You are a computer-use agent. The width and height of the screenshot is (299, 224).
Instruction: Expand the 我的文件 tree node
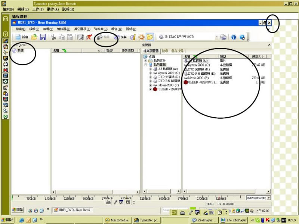pyautogui.click(x=146, y=60)
